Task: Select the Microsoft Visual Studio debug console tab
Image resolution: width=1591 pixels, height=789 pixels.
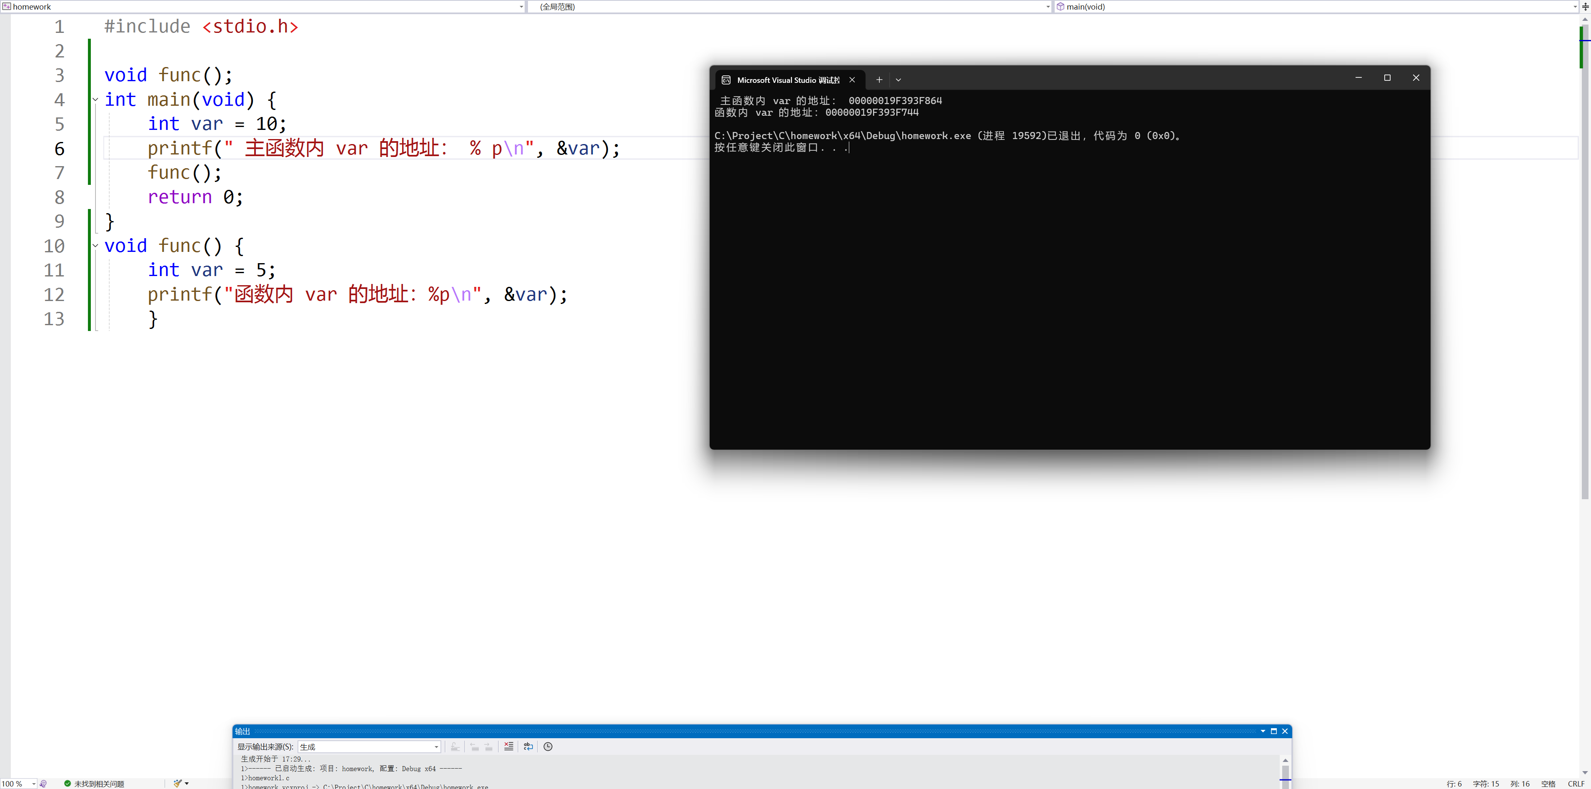Action: [788, 80]
